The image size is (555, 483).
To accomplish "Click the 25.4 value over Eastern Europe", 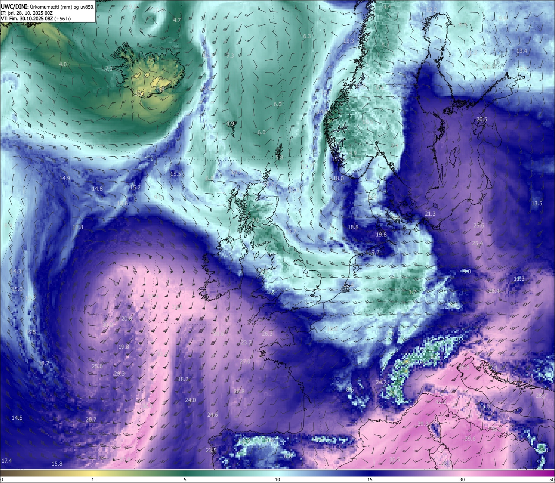I will pyautogui.click(x=477, y=244).
